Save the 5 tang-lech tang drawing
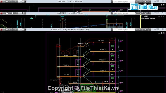Image resolution: width=166 pixels, height=93 pixels. tap(12, 29)
